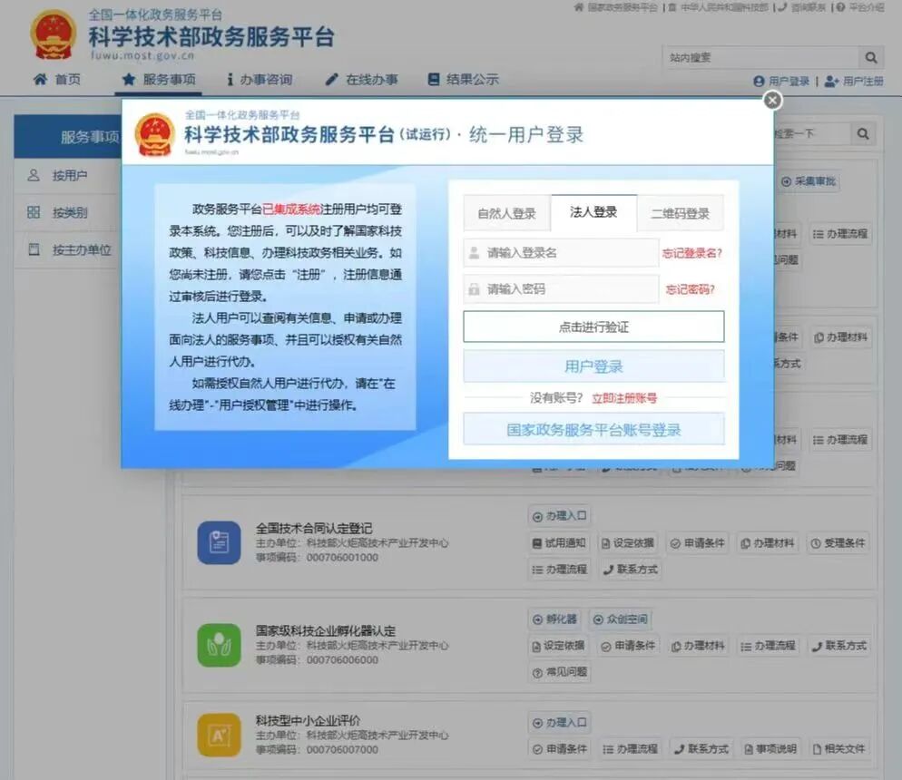Click 办理入口 for 科技型中小企业评价
Viewport: 902px width, 780px height.
558,723
